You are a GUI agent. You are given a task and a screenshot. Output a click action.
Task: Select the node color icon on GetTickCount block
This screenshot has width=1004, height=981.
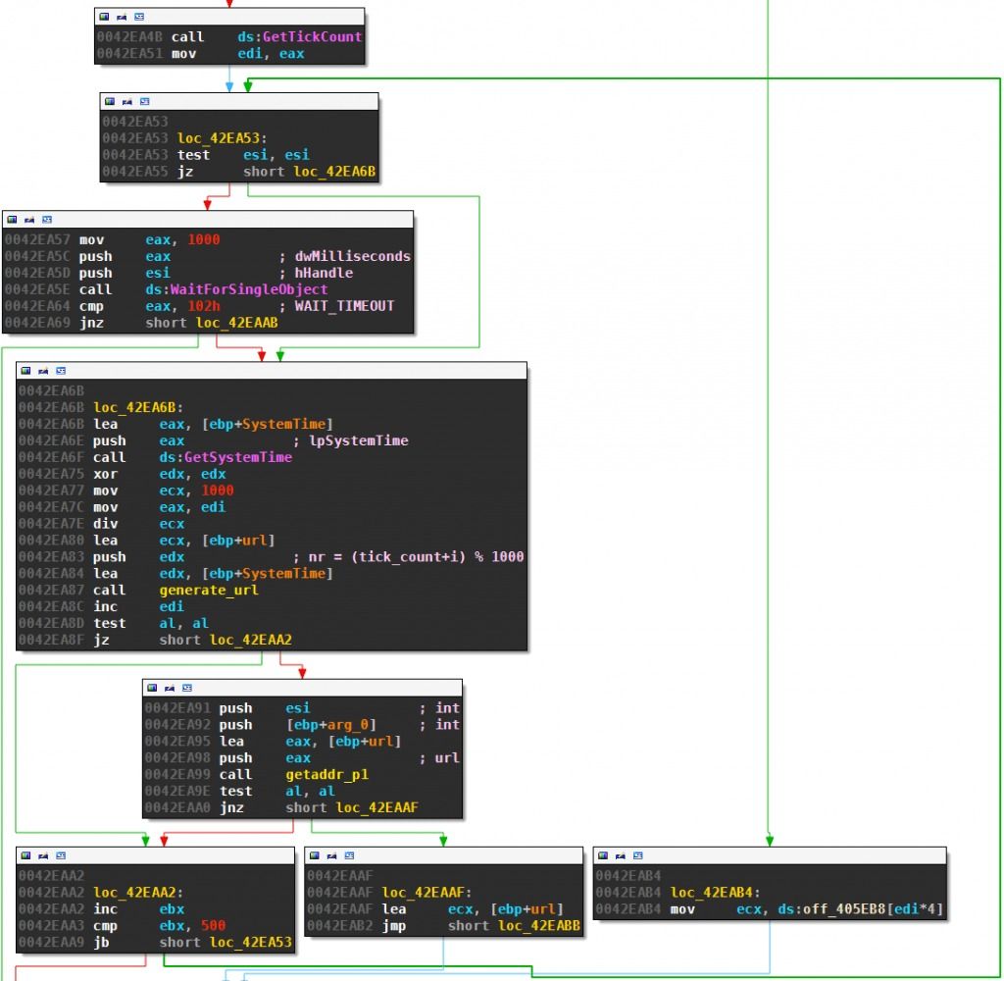(104, 18)
